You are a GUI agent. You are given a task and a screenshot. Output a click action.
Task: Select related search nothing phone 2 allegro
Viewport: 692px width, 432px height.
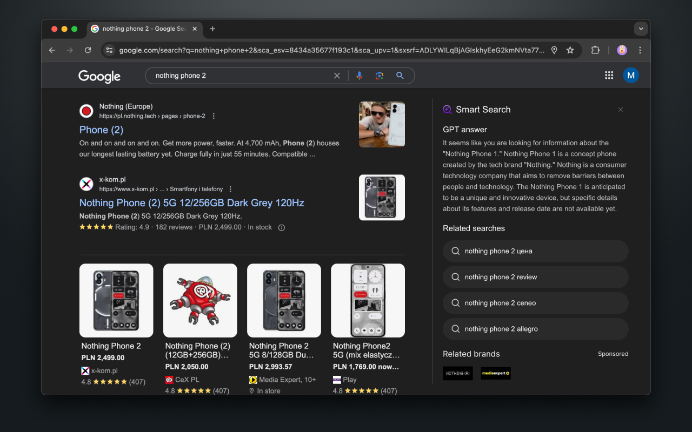point(535,329)
